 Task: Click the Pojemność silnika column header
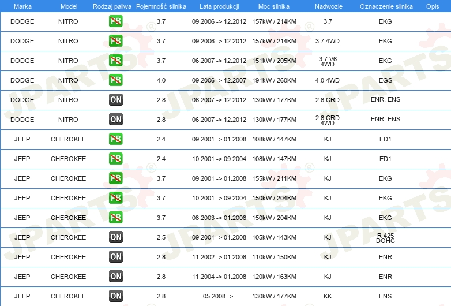pyautogui.click(x=161, y=6)
